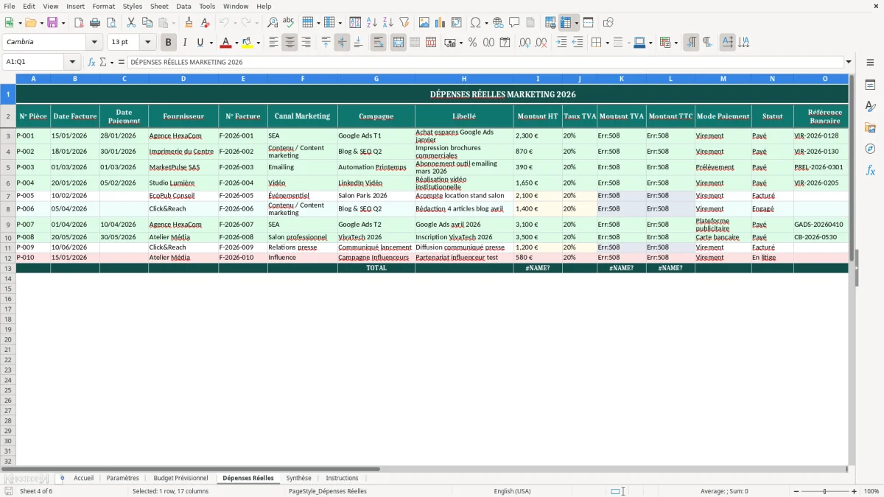Image resolution: width=884 pixels, height=497 pixels.
Task: Click the Cut scissors icon
Action: pyautogui.click(x=131, y=23)
